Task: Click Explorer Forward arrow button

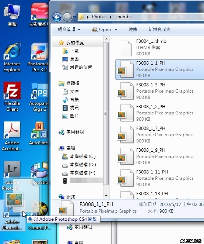Action: coord(67,17)
